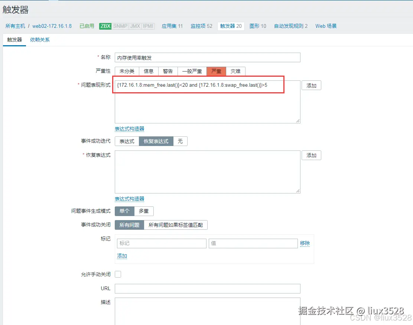The width and height of the screenshot is (413, 325).
Task: Open 自动发现规则 2 in the host navigation
Action: pyautogui.click(x=290, y=26)
